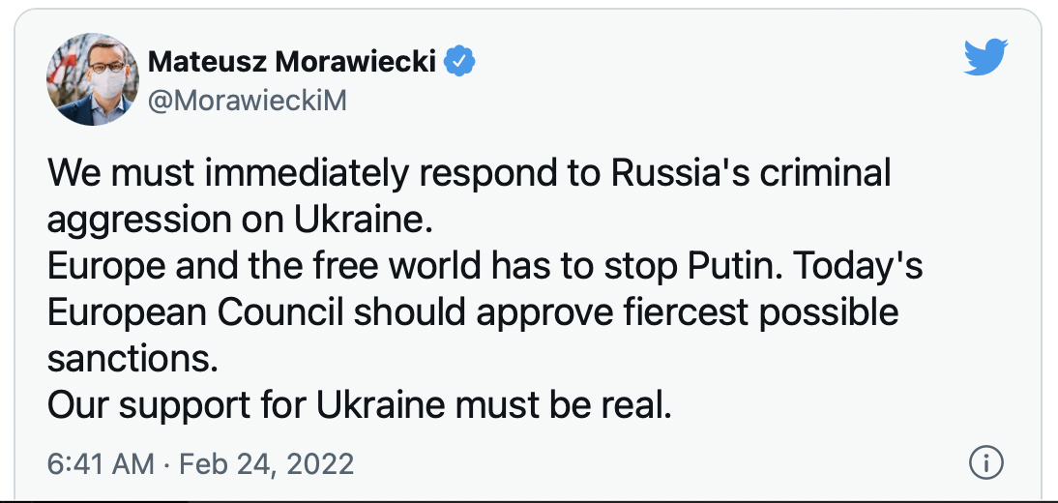Image resolution: width=1058 pixels, height=503 pixels.
Task: Click the blue verified checkmark badge
Action: pos(459,62)
